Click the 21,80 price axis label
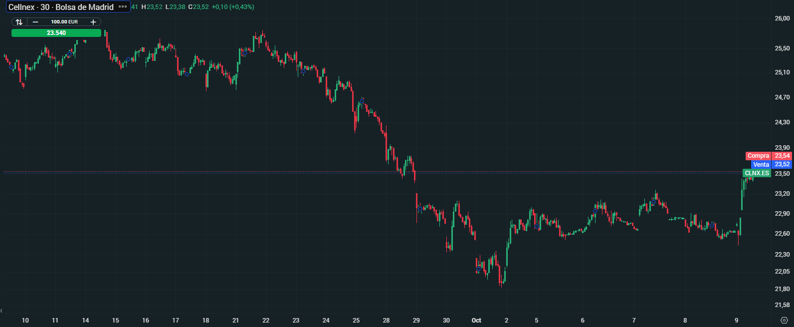This screenshot has height=327, width=794. coord(782,289)
